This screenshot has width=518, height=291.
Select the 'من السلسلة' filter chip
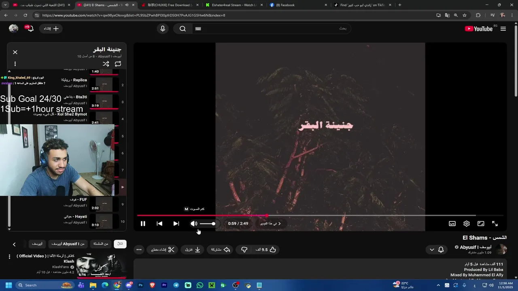(101, 244)
